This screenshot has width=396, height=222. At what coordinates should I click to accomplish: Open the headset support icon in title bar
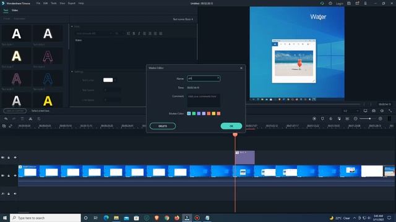point(322,3)
